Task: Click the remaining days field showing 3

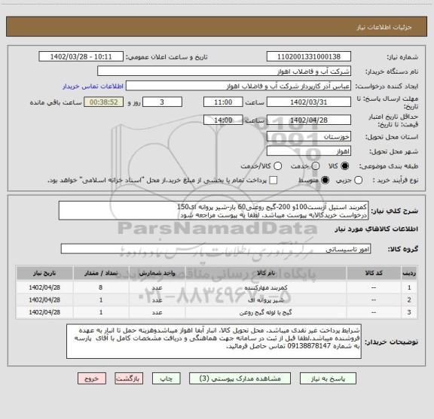Action: tap(162, 102)
